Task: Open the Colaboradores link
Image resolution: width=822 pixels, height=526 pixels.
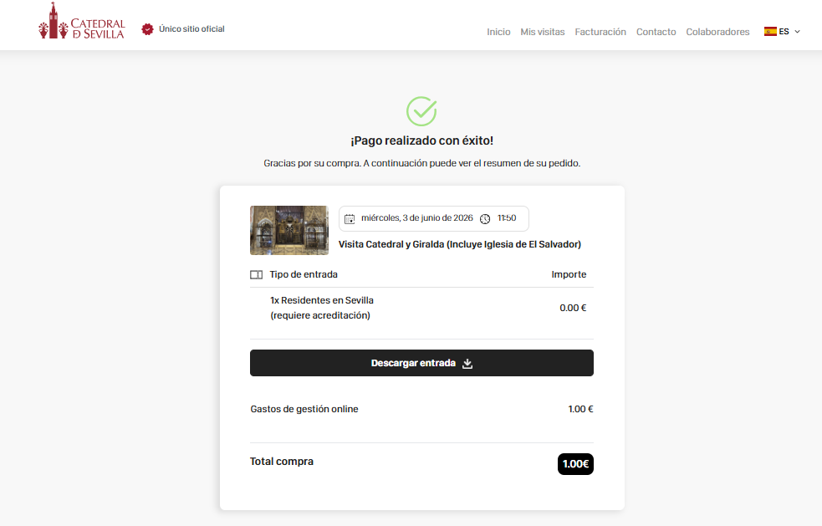Action: [x=717, y=32]
